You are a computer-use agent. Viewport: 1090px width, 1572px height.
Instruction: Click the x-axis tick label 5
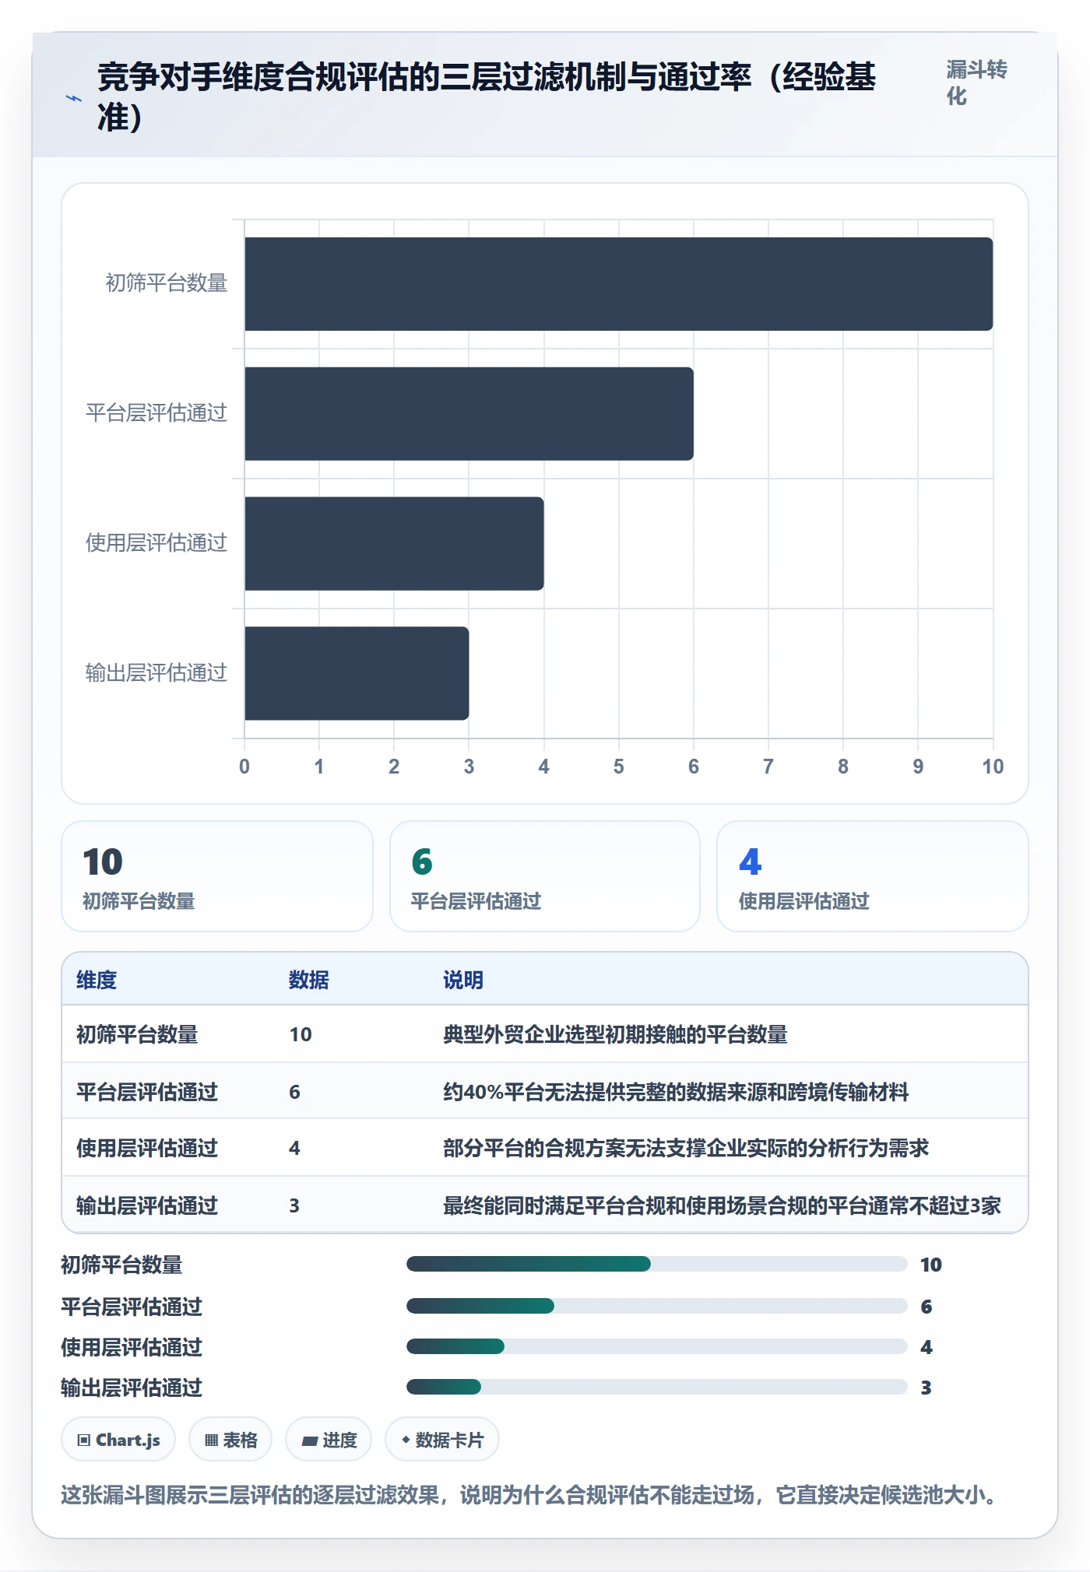[x=619, y=767]
